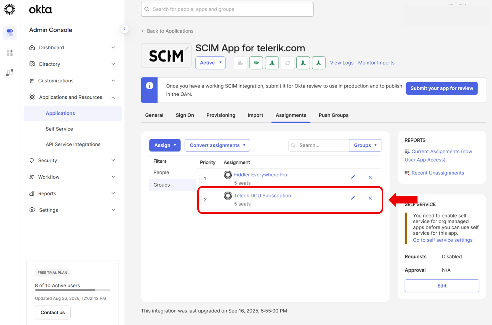The width and height of the screenshot is (492, 325).
Task: Open API Service Integrations in sidebar
Action: tap(73, 144)
